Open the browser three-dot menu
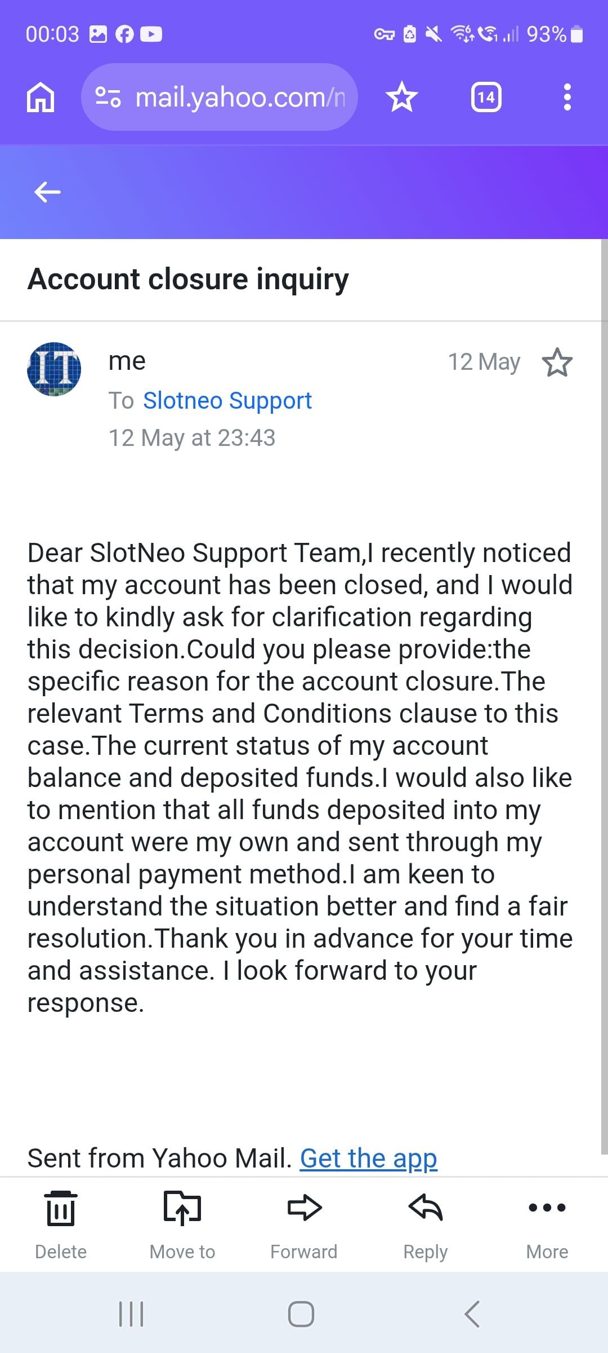 [567, 98]
